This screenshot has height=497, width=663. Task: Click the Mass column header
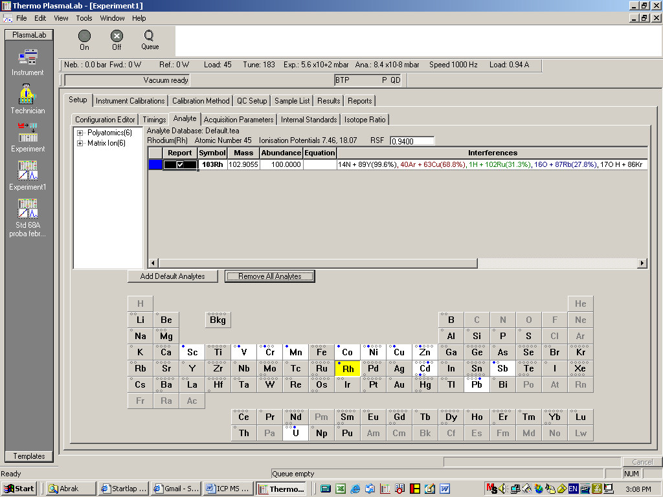(x=243, y=153)
